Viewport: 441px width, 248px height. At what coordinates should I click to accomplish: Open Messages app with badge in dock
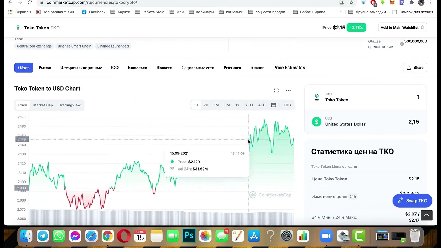pyautogui.click(x=222, y=236)
